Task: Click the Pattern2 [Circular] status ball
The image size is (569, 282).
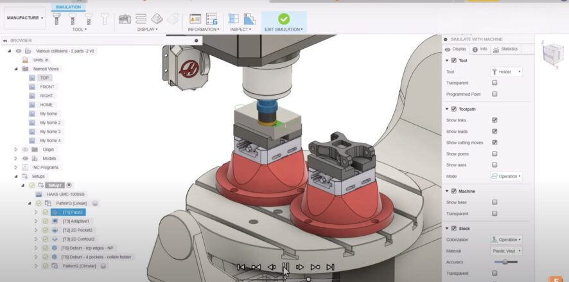Action: point(103,266)
